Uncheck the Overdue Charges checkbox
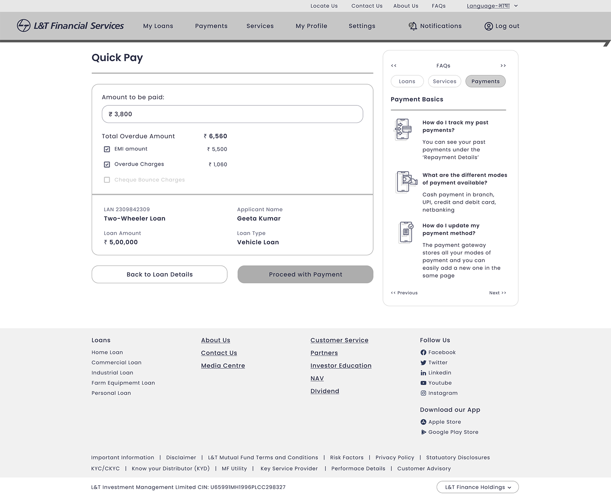This screenshot has height=497, width=611. [107, 164]
